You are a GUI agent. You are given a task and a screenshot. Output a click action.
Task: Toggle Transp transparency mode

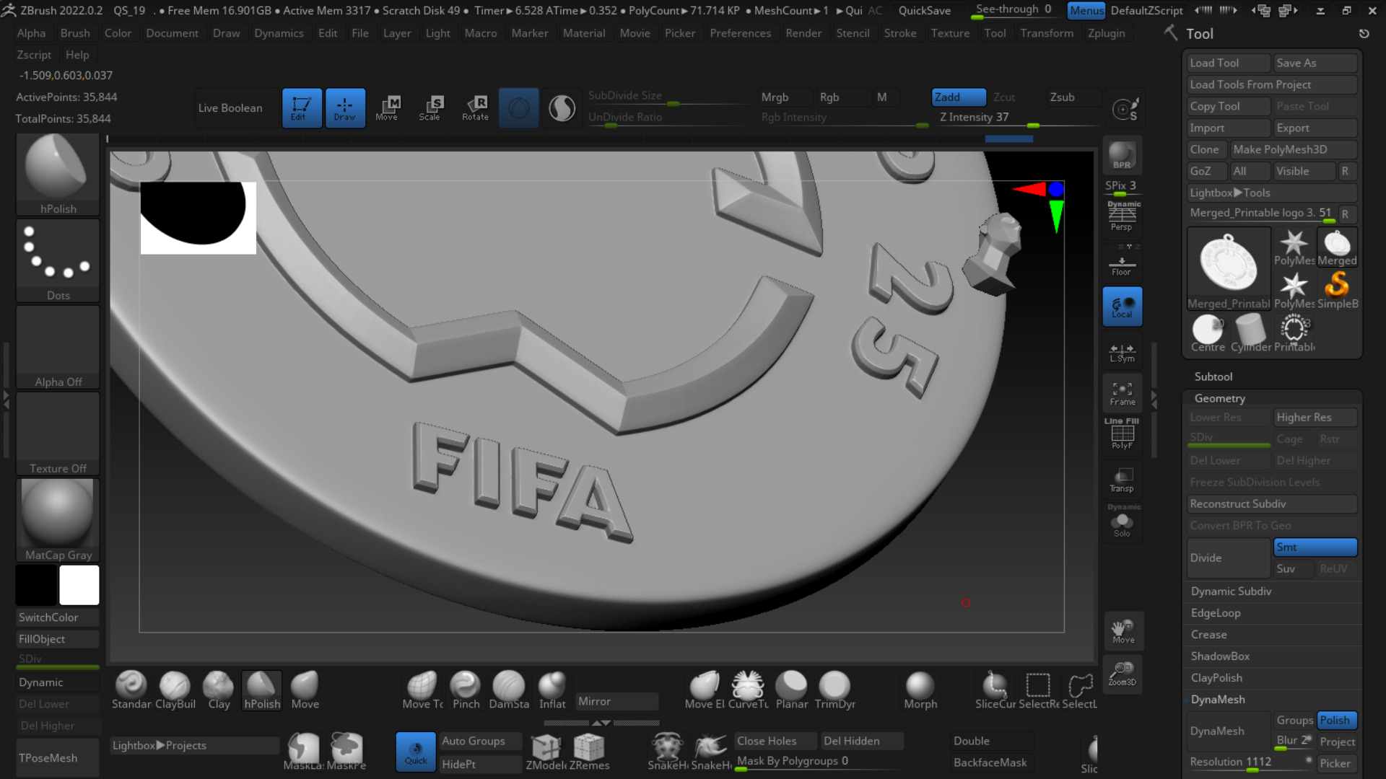[x=1122, y=480]
